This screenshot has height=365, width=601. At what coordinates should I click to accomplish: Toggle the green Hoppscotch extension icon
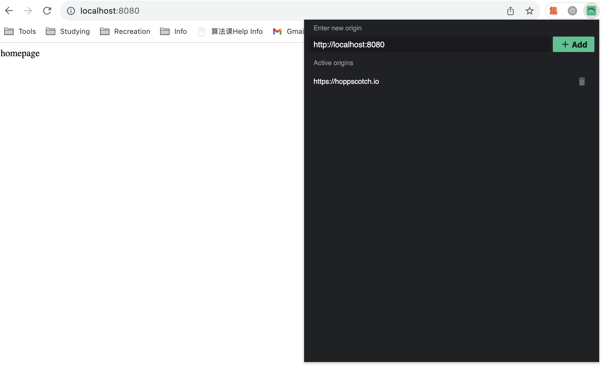[591, 11]
